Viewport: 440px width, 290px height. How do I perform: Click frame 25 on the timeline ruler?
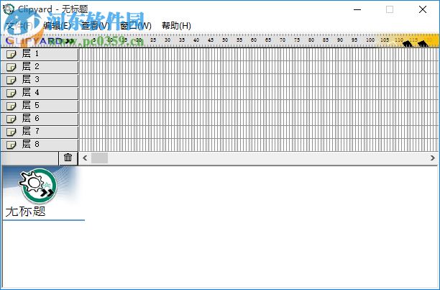[x=153, y=40]
